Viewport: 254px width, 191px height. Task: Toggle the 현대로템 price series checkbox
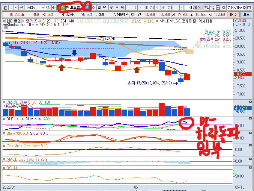[x=4, y=21]
